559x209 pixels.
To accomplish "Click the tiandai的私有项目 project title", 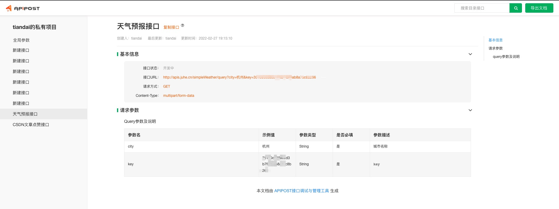I will (34, 27).
